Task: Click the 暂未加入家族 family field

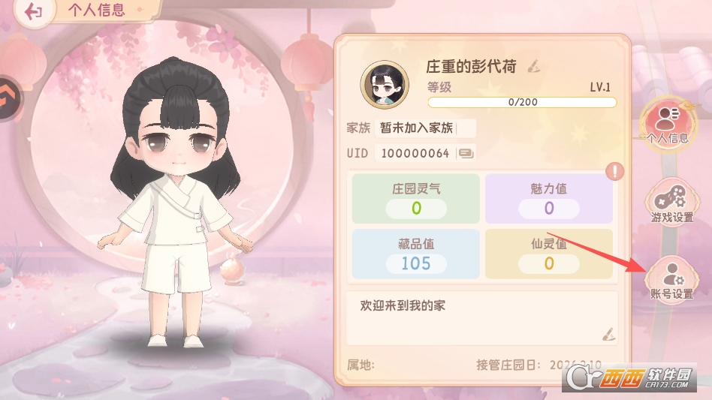Action: pos(425,128)
